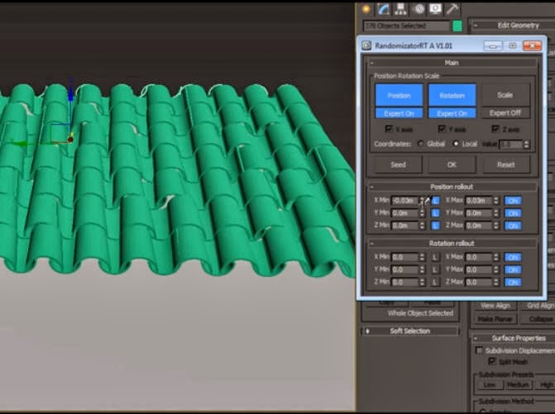The width and height of the screenshot is (555, 414).
Task: Click the green object color swatch
Action: [457, 26]
